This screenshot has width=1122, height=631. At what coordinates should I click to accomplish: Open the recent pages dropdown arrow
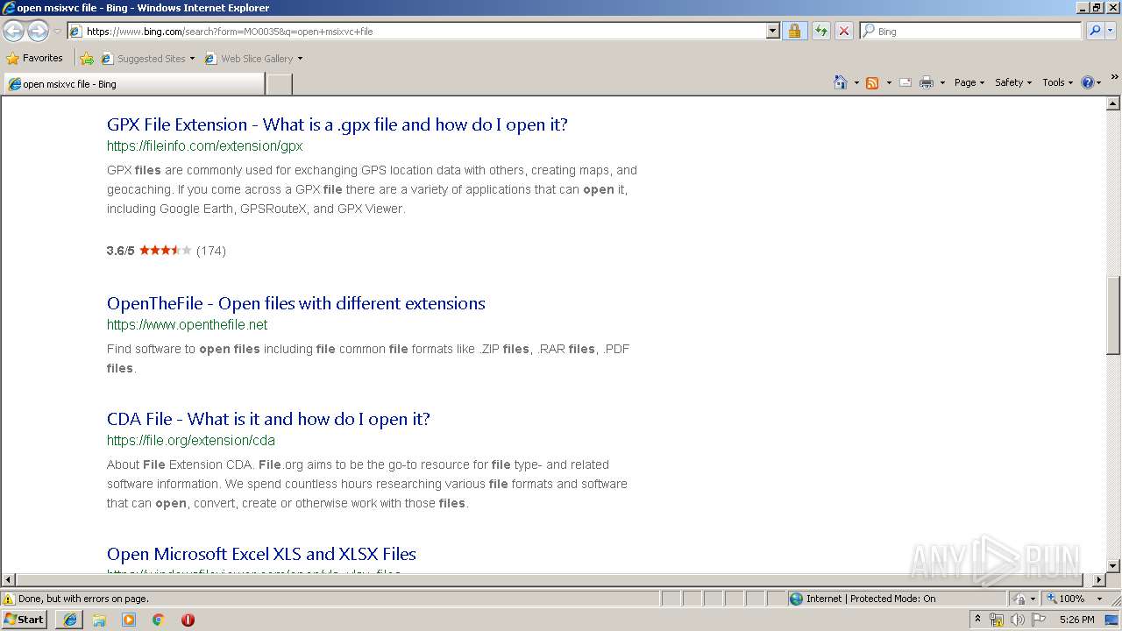(x=57, y=32)
